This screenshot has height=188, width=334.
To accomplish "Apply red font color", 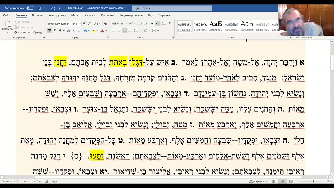I will 102,31.
